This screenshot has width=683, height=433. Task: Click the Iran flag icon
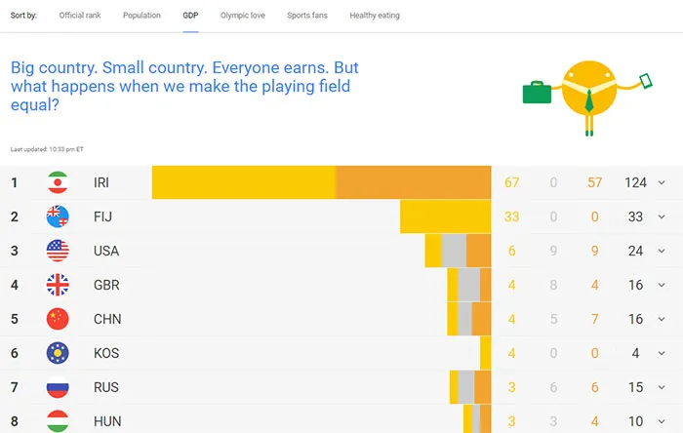pos(58,182)
